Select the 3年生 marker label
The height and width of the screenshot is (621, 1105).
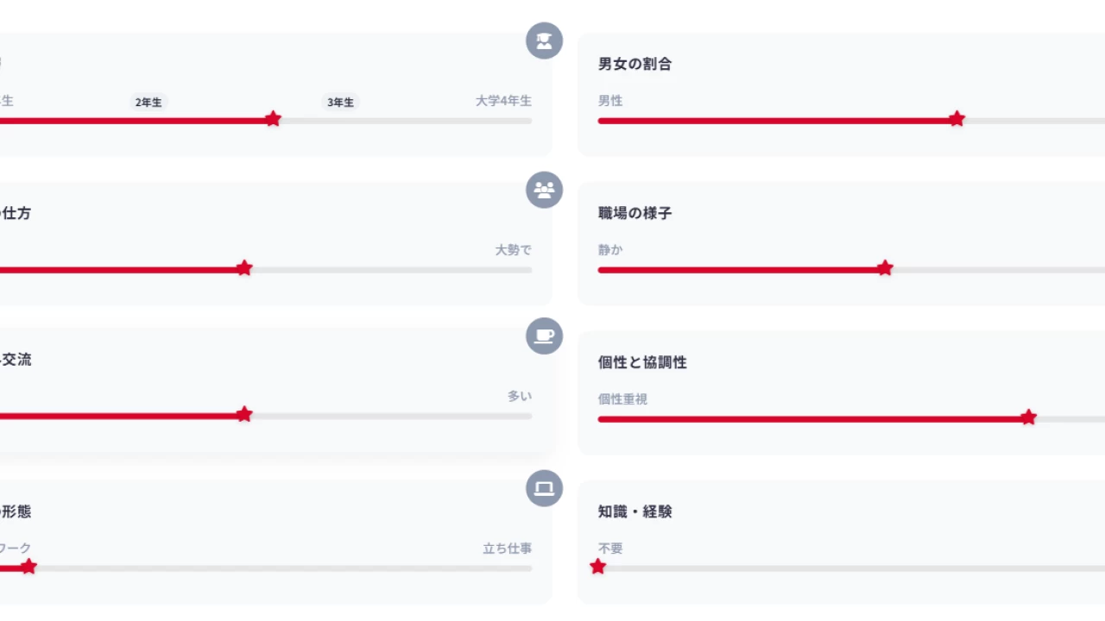pos(340,102)
